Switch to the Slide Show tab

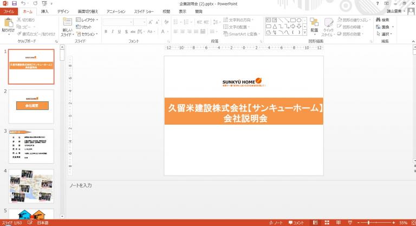144,11
